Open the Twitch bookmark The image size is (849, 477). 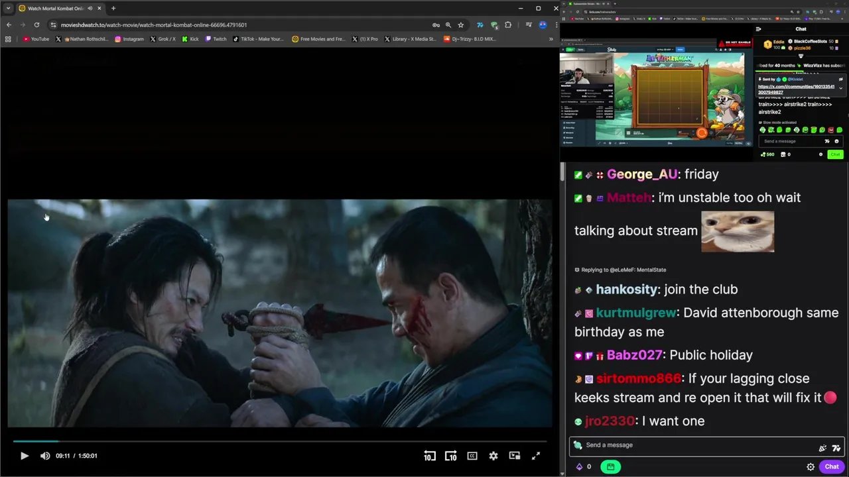216,39
